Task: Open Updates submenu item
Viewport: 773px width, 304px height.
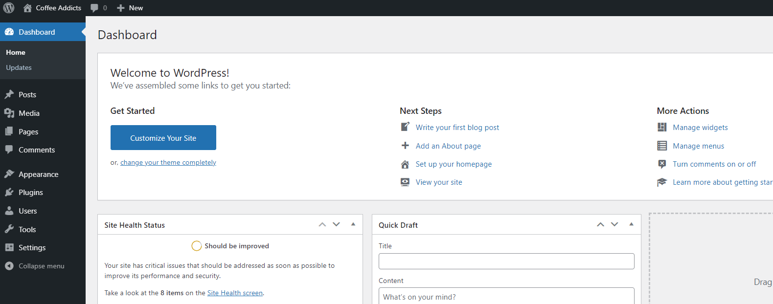Action: pos(19,67)
